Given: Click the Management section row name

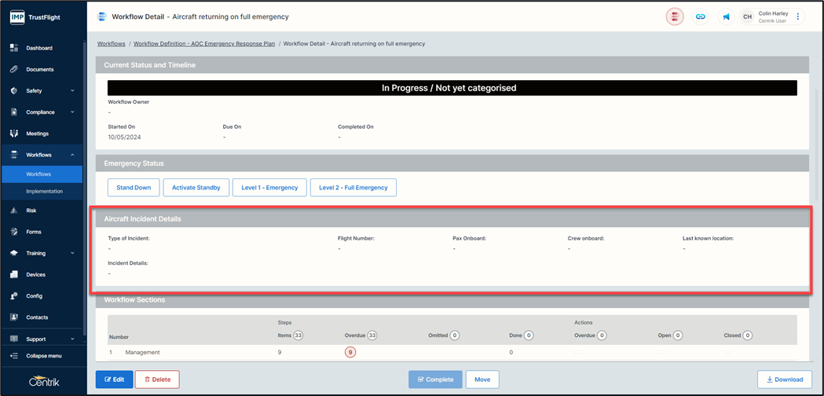Looking at the screenshot, I should click(x=142, y=352).
